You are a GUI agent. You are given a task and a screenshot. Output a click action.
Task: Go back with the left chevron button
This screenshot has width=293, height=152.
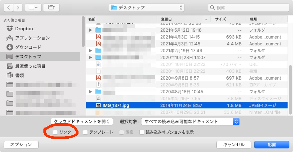click(x=8, y=8)
